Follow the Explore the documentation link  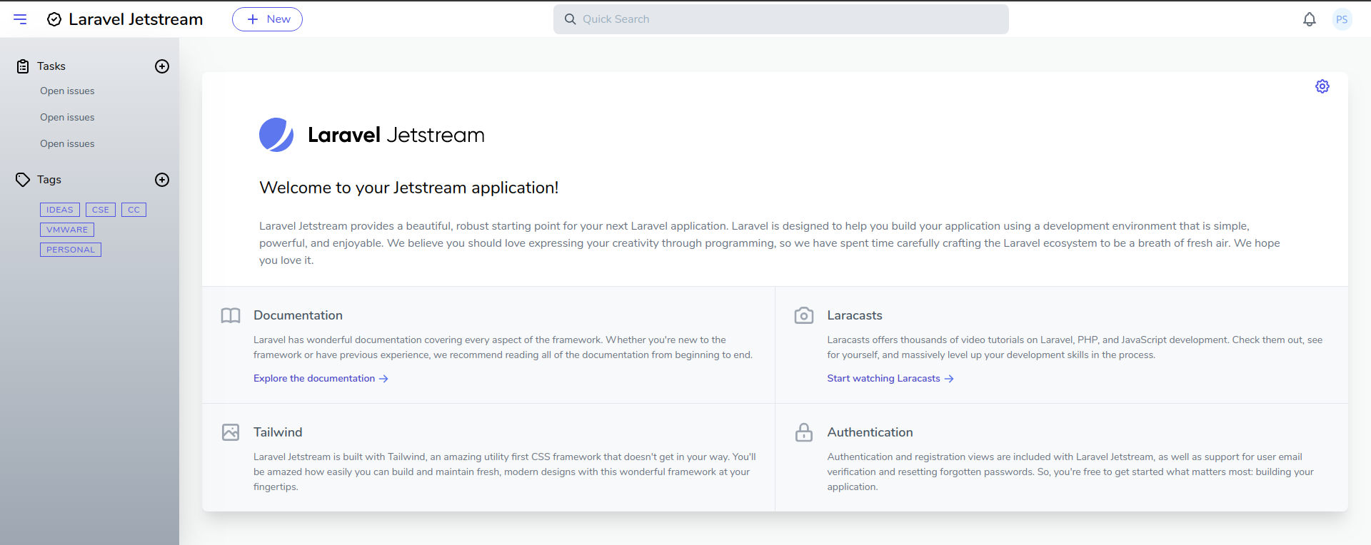(321, 379)
